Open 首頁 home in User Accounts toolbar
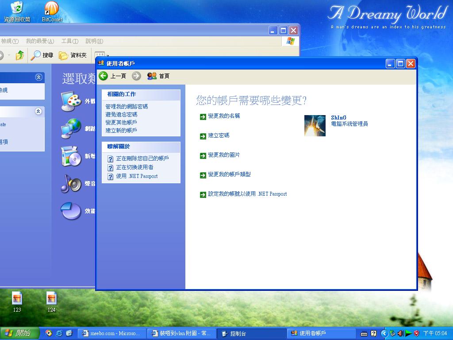The width and height of the screenshot is (453, 340). coord(158,76)
